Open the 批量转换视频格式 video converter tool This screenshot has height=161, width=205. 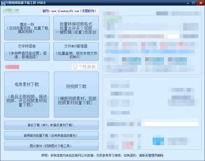[76, 28]
